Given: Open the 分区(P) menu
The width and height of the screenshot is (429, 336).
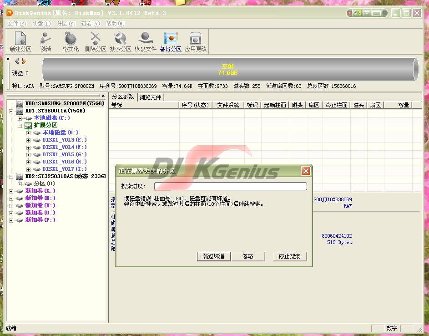Looking at the screenshot, I should [x=66, y=24].
